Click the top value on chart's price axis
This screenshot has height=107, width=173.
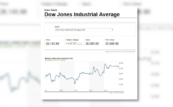121,63
